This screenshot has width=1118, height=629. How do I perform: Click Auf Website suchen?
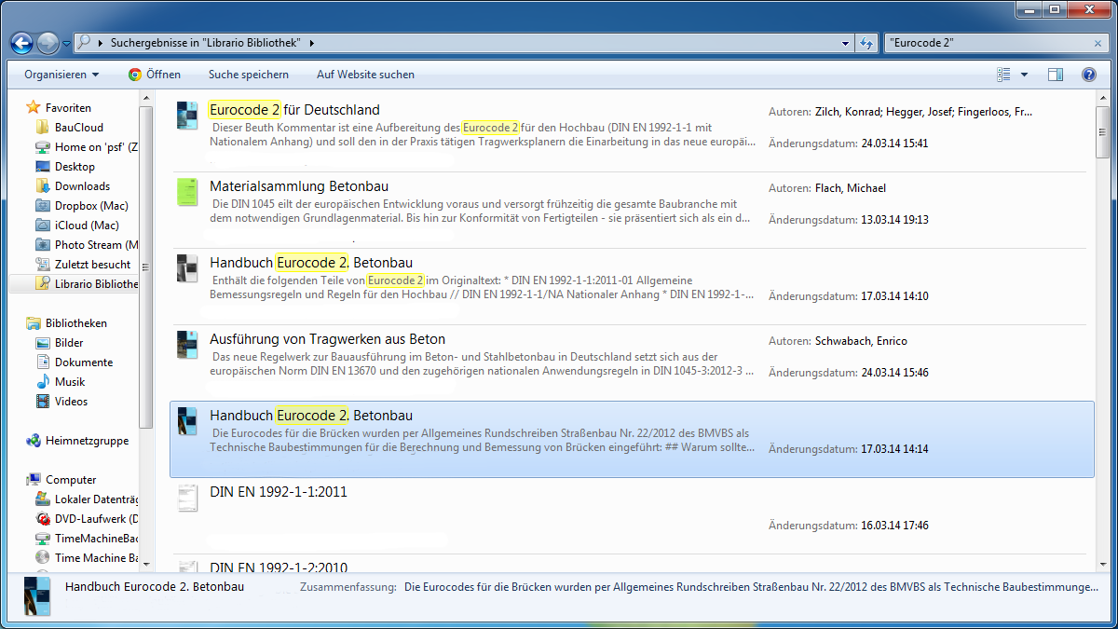[365, 75]
